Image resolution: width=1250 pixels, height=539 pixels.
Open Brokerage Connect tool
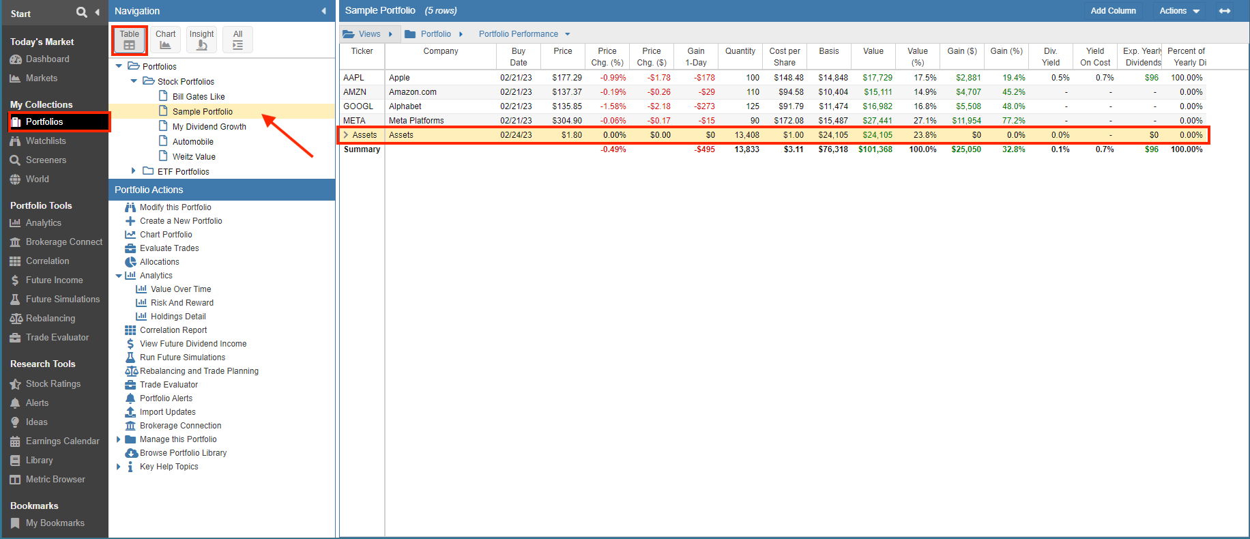click(x=56, y=242)
